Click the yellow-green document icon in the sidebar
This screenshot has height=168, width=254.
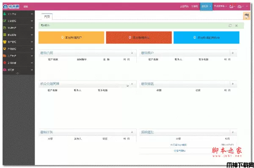click(5, 28)
